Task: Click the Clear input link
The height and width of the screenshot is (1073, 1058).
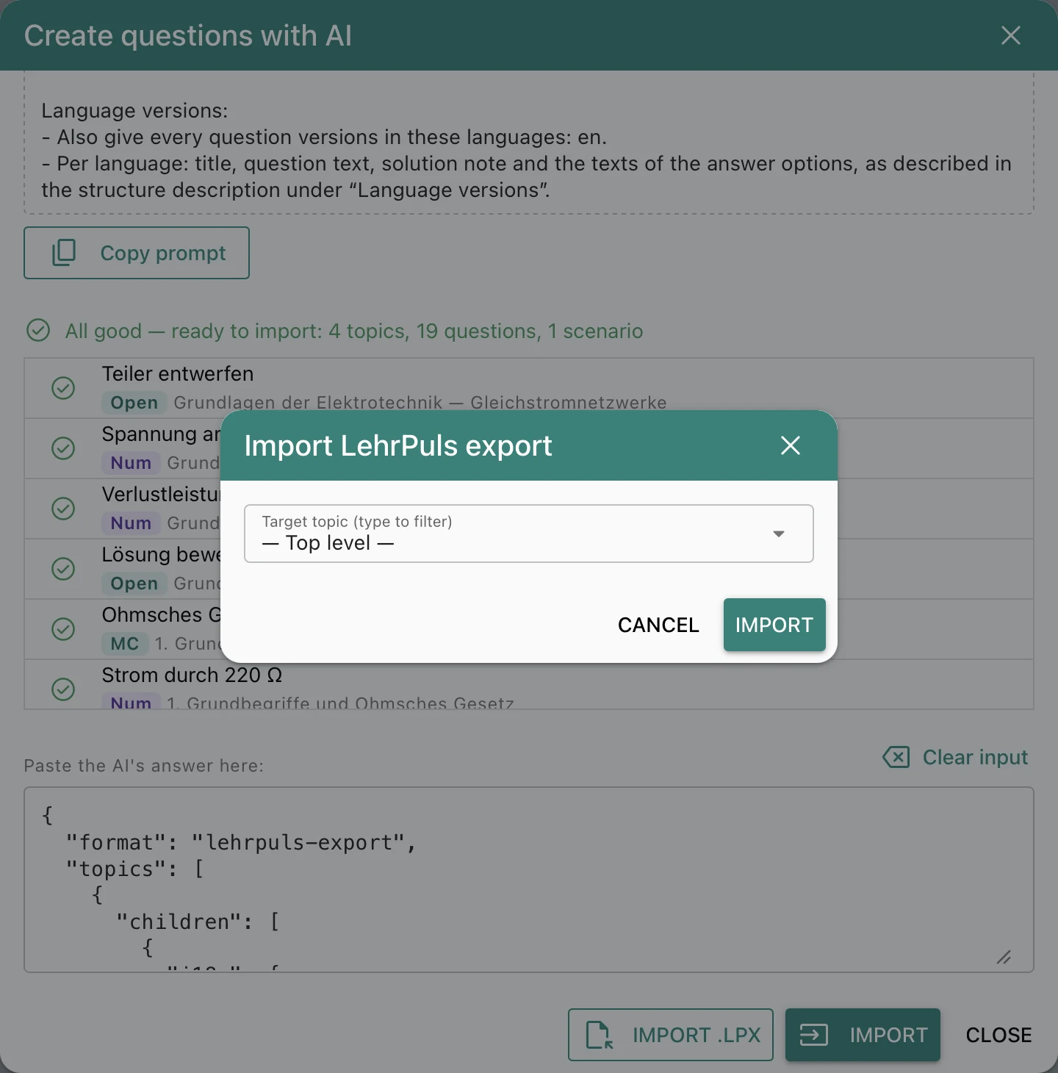Action: pyautogui.click(x=955, y=757)
